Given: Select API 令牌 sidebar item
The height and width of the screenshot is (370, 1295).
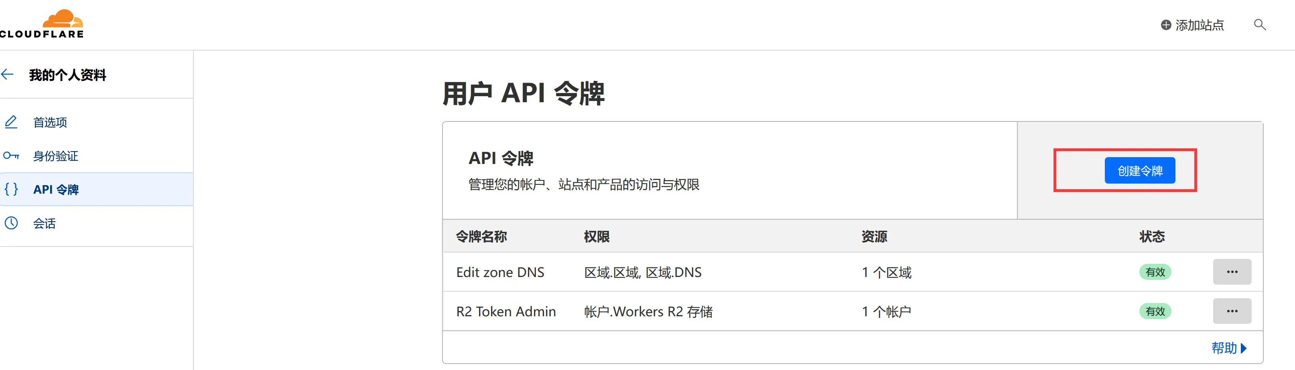Looking at the screenshot, I should click(x=97, y=189).
